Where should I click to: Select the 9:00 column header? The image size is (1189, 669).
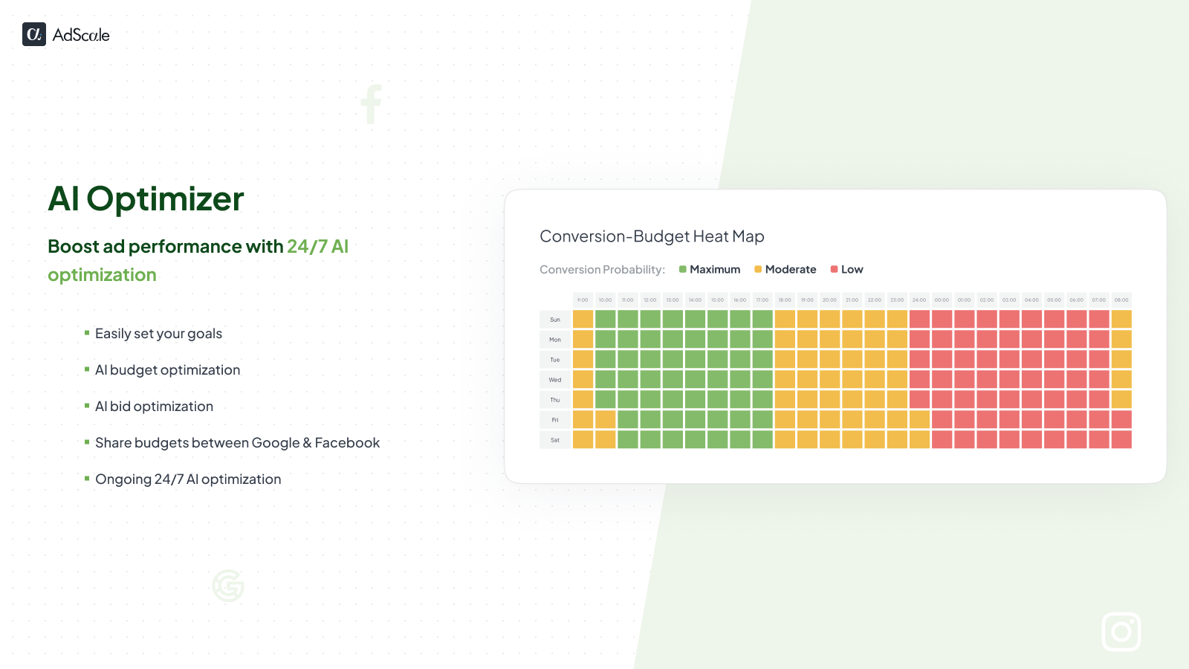click(582, 300)
